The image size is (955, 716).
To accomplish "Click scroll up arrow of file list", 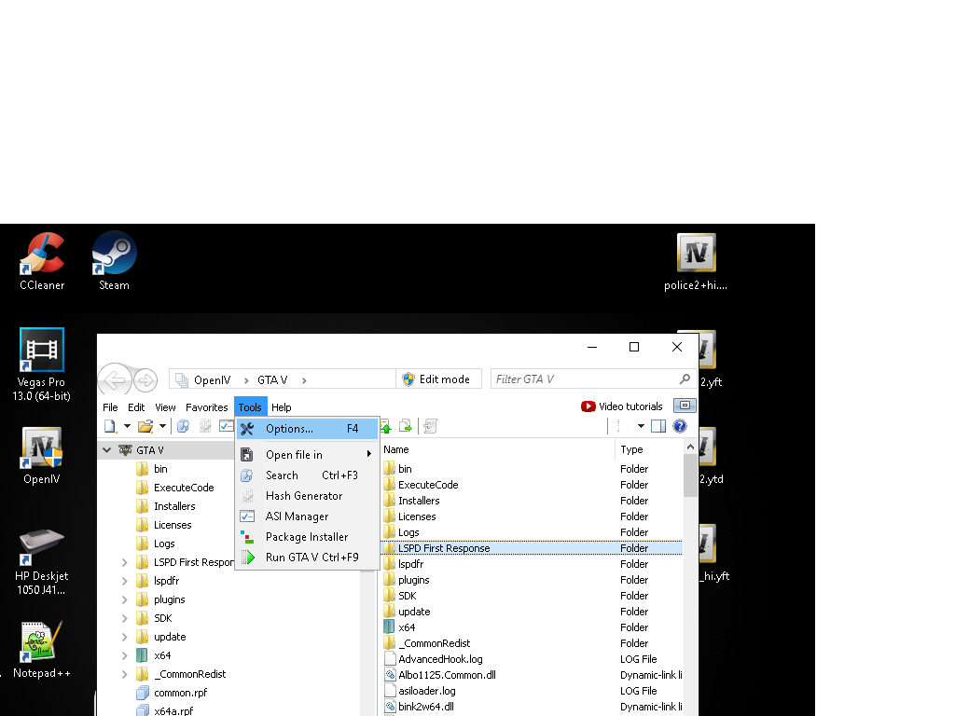I will click(690, 447).
